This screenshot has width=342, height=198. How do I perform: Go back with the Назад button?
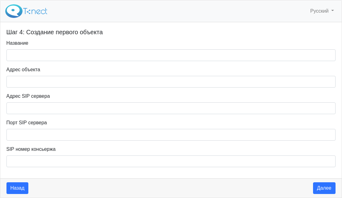click(x=18, y=188)
